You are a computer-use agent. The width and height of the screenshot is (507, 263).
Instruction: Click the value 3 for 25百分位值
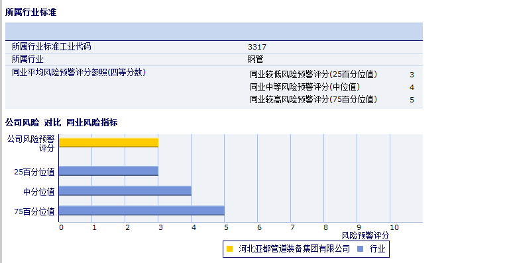pyautogui.click(x=412, y=75)
